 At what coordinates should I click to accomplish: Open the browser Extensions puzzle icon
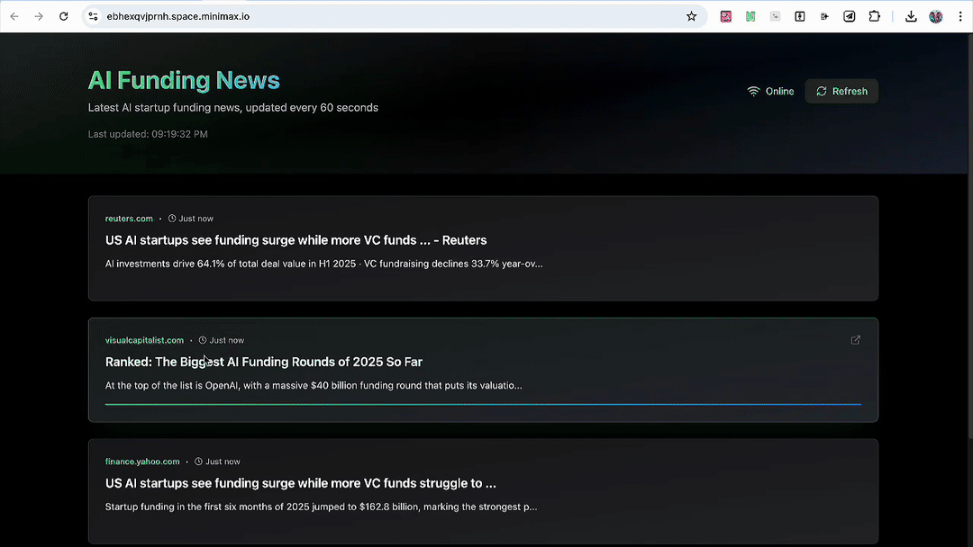point(874,16)
